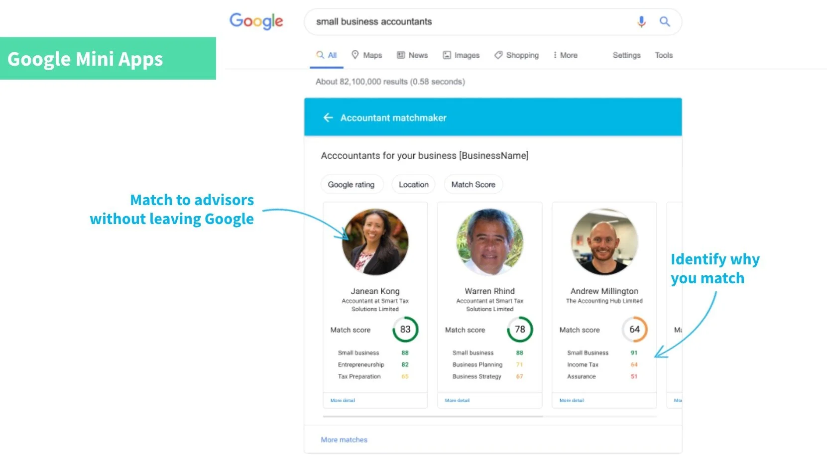
Task: Select Warren Rhind's profile photo
Action: coord(490,242)
